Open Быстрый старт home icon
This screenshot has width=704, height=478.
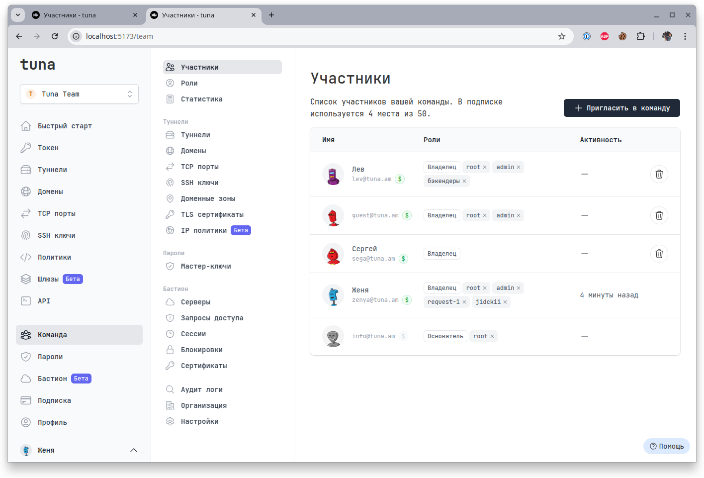click(x=26, y=126)
